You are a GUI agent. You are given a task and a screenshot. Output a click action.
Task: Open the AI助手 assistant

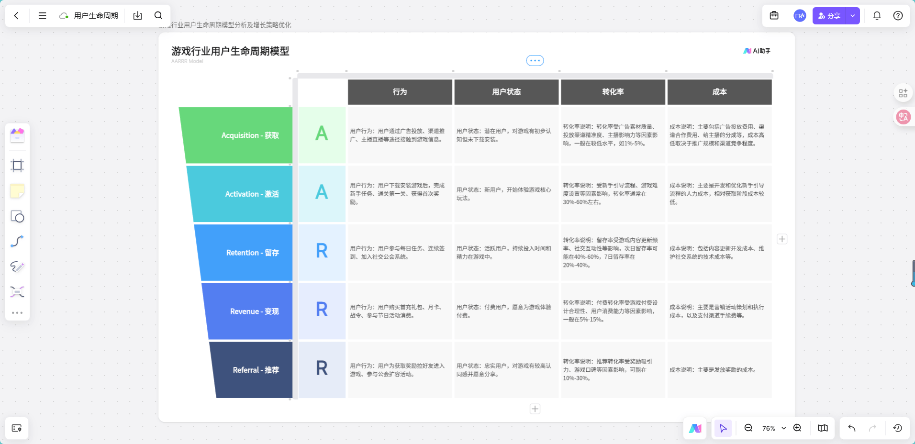click(x=758, y=50)
